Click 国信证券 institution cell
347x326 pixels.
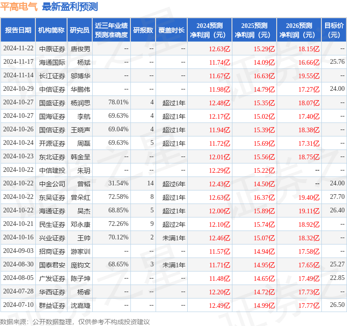[52, 129]
